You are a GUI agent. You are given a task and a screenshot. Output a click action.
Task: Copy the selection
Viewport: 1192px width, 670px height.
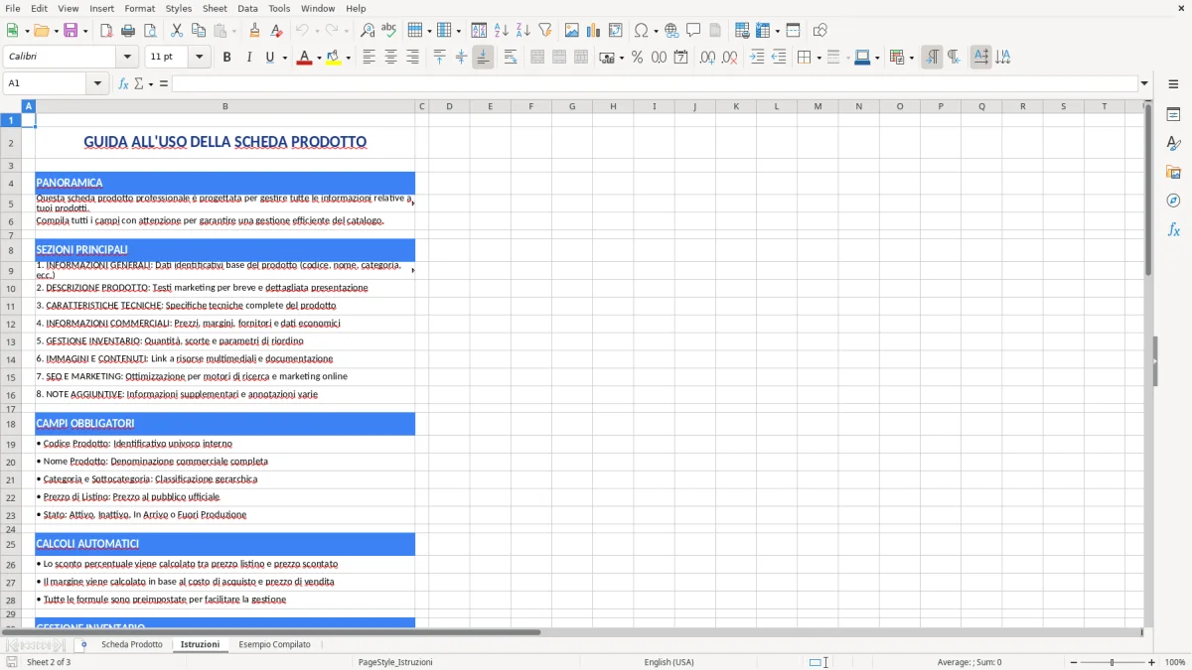click(199, 31)
